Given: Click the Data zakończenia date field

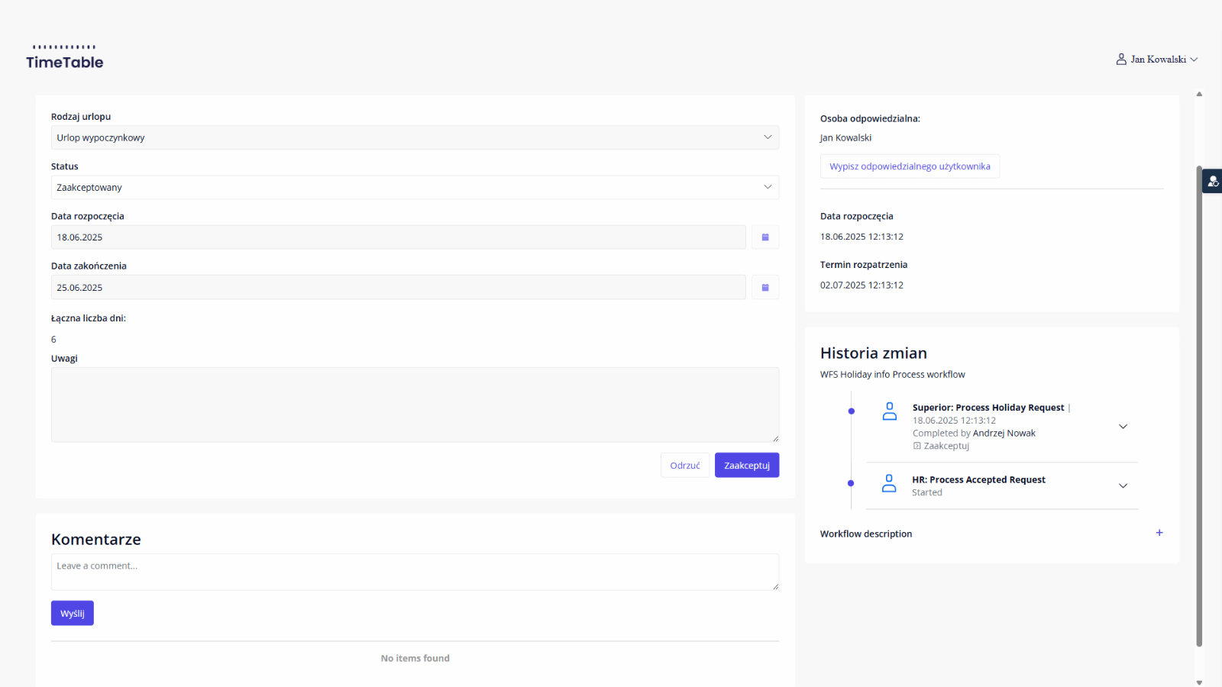Looking at the screenshot, I should click(398, 288).
